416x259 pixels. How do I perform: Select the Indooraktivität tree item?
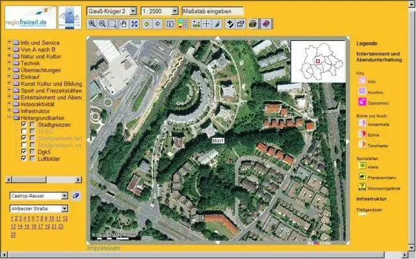[38, 104]
